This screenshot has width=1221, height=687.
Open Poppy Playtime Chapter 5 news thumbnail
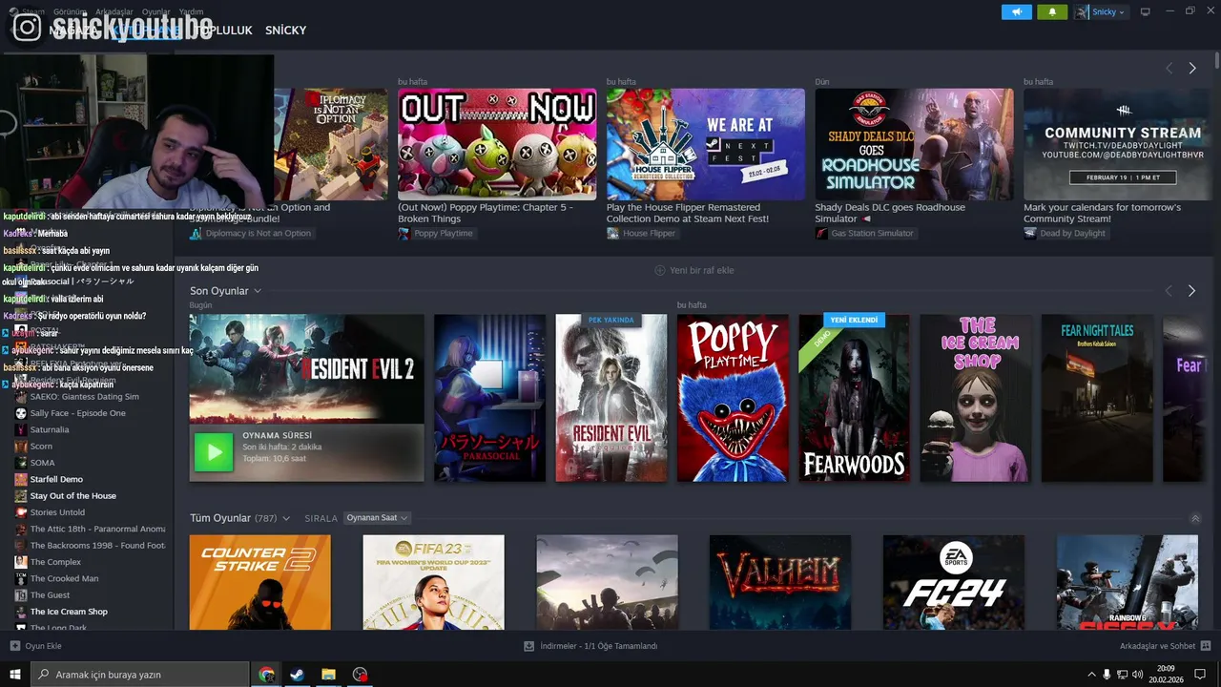497,144
